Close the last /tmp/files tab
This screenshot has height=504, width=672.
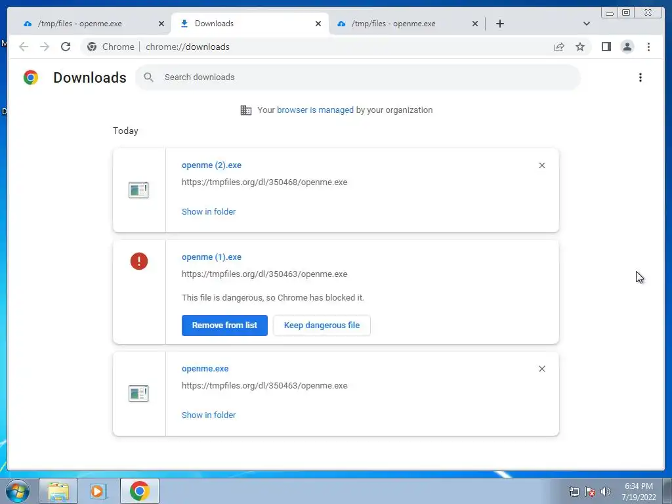pyautogui.click(x=475, y=24)
